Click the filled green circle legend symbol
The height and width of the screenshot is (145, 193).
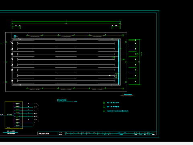point(104,103)
